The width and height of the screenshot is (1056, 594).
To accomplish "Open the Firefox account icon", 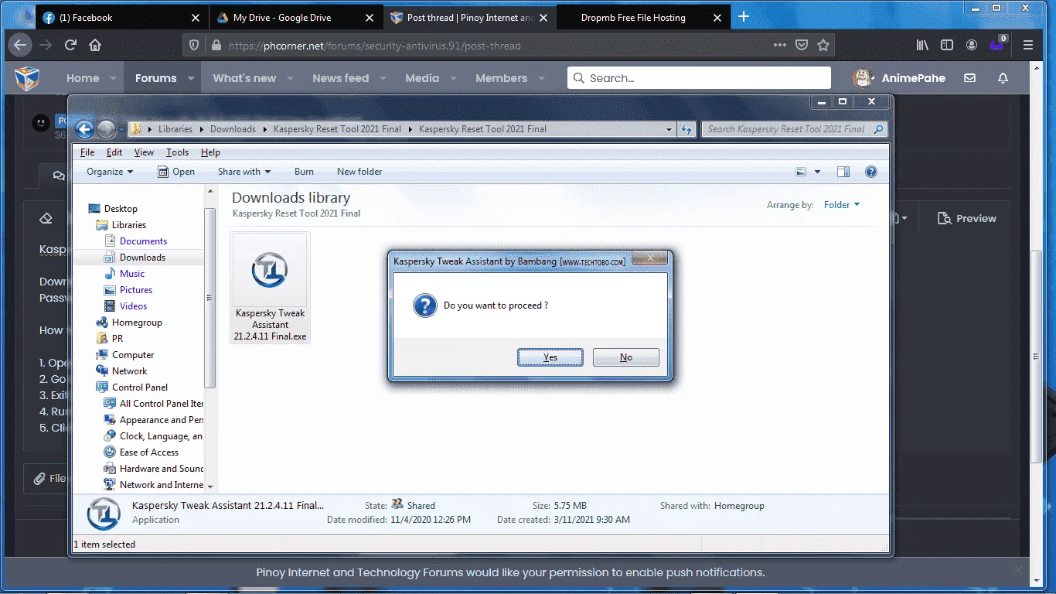I will [x=972, y=45].
